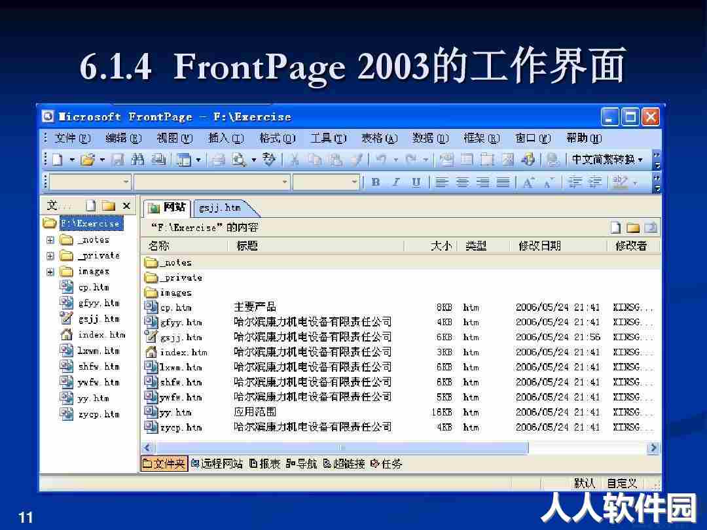Click the Insert Table toolbar icon
Viewport: 707px width, 530px height.
click(x=467, y=160)
